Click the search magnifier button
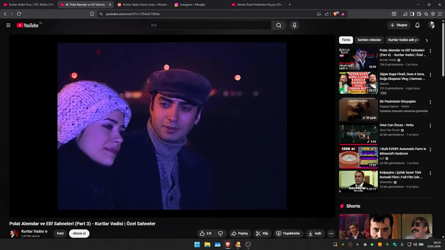This screenshot has height=250, width=445. click(x=279, y=25)
